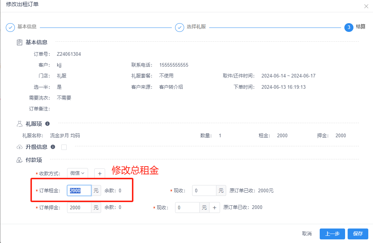Click the plus button beside payment method
This screenshot has height=243, width=373.
click(x=99, y=173)
